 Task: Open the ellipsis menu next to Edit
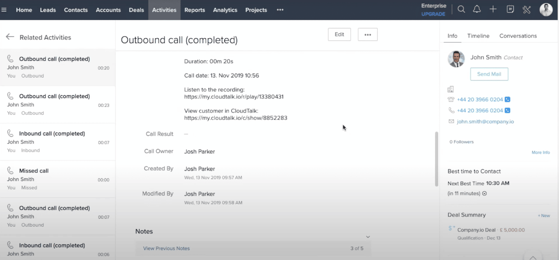tap(367, 34)
